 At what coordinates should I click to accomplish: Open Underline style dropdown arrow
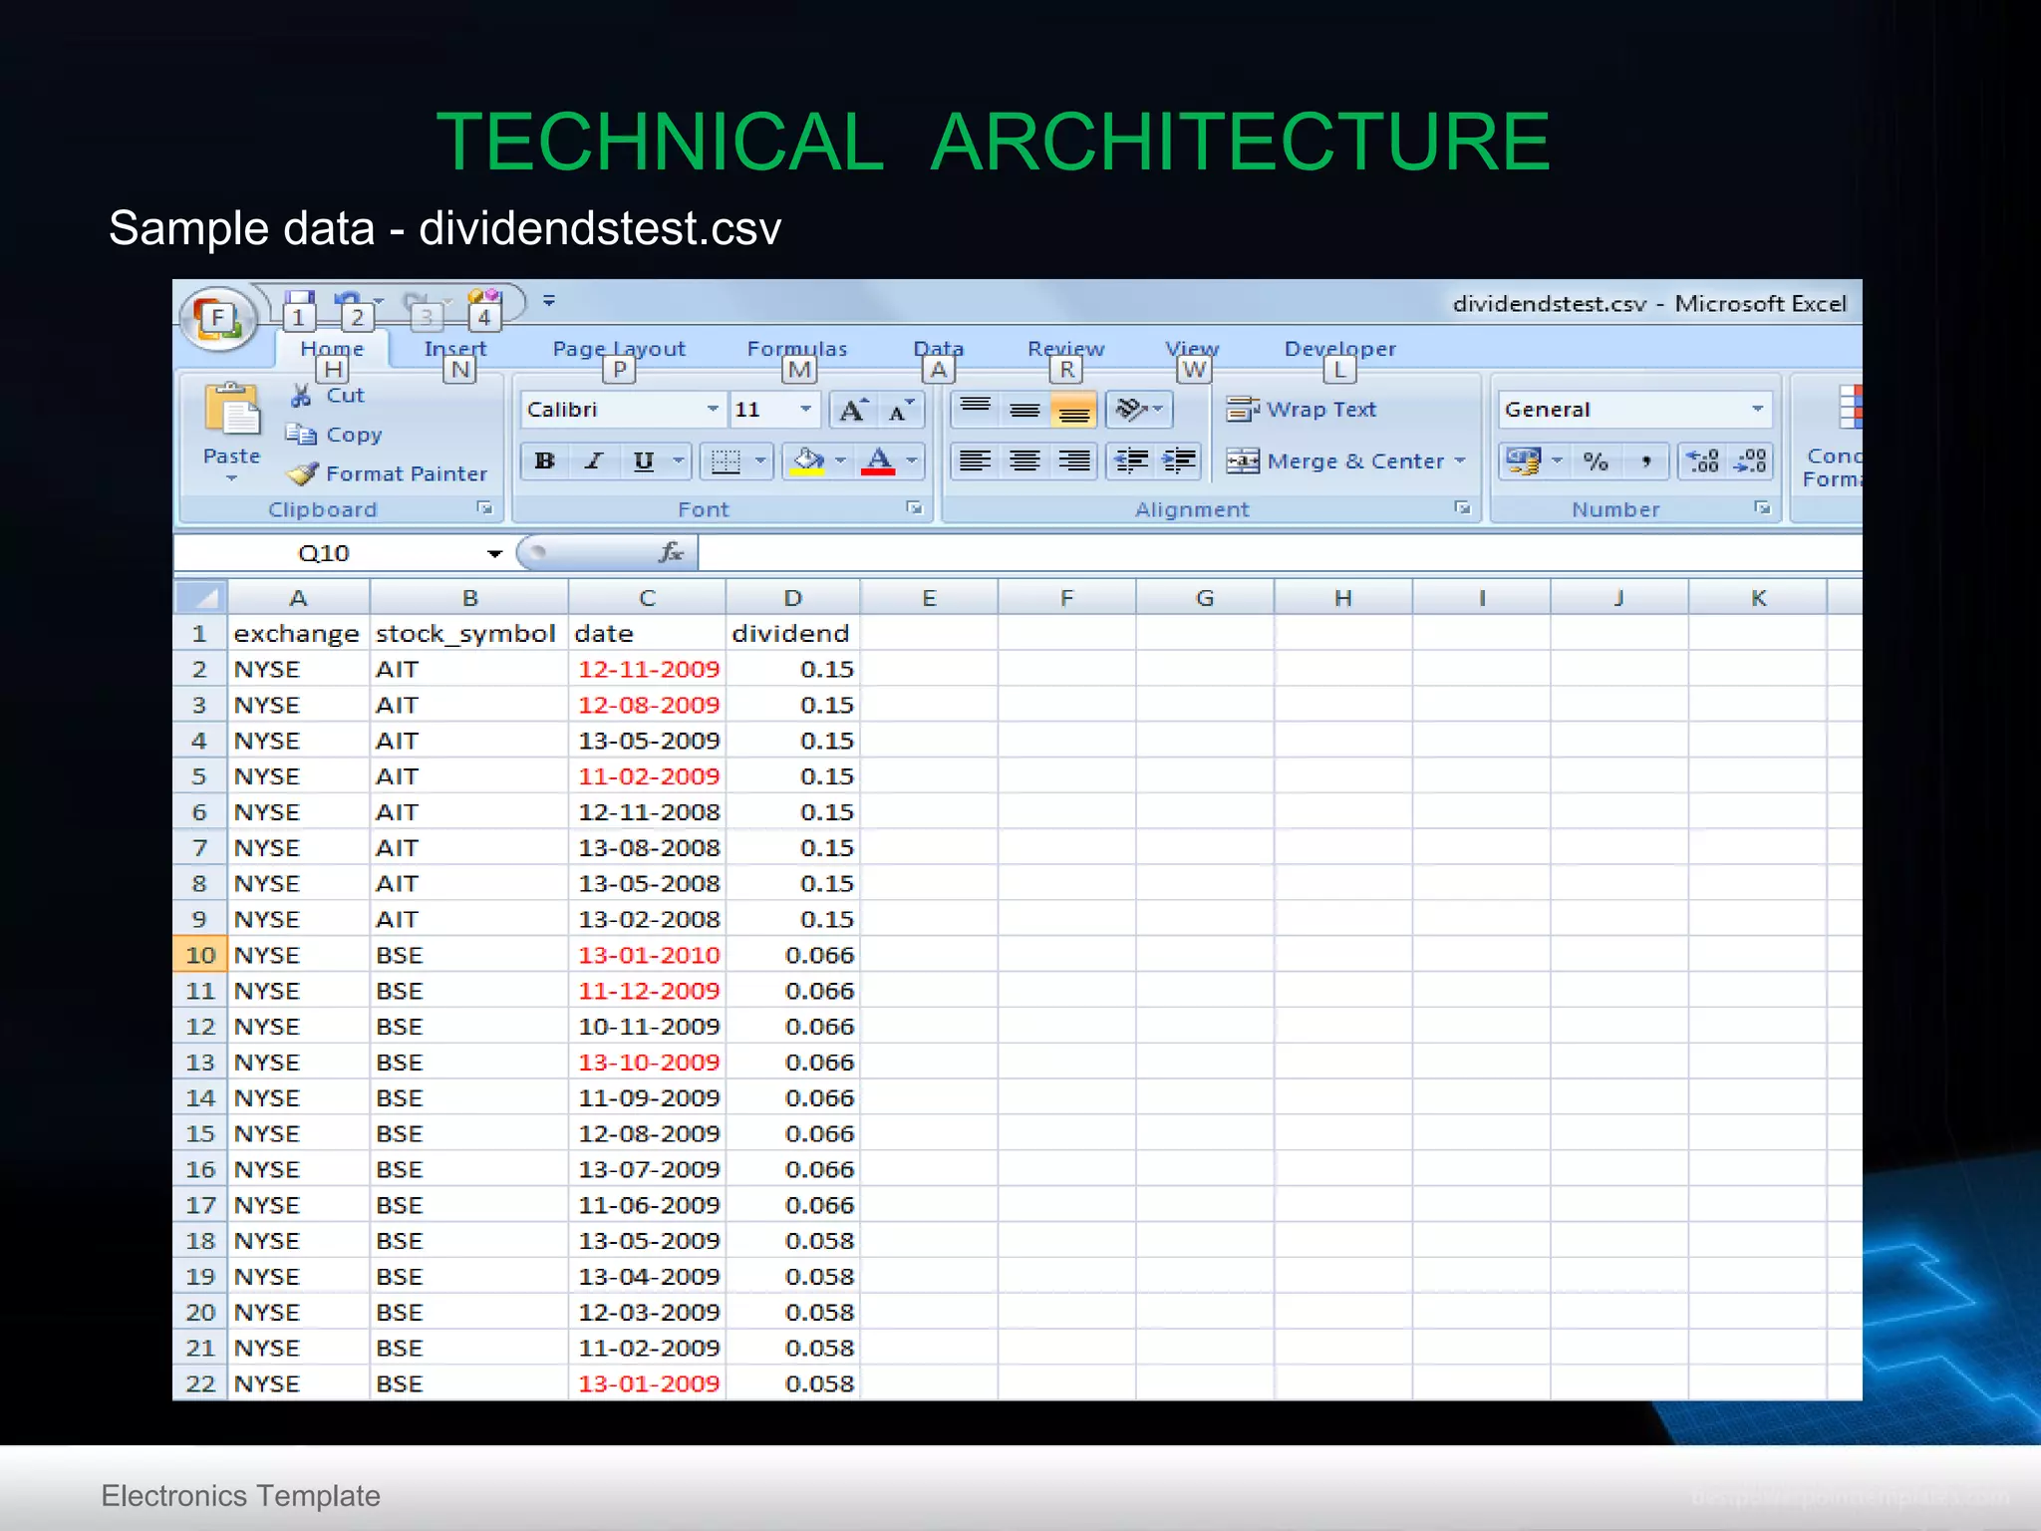(x=679, y=460)
